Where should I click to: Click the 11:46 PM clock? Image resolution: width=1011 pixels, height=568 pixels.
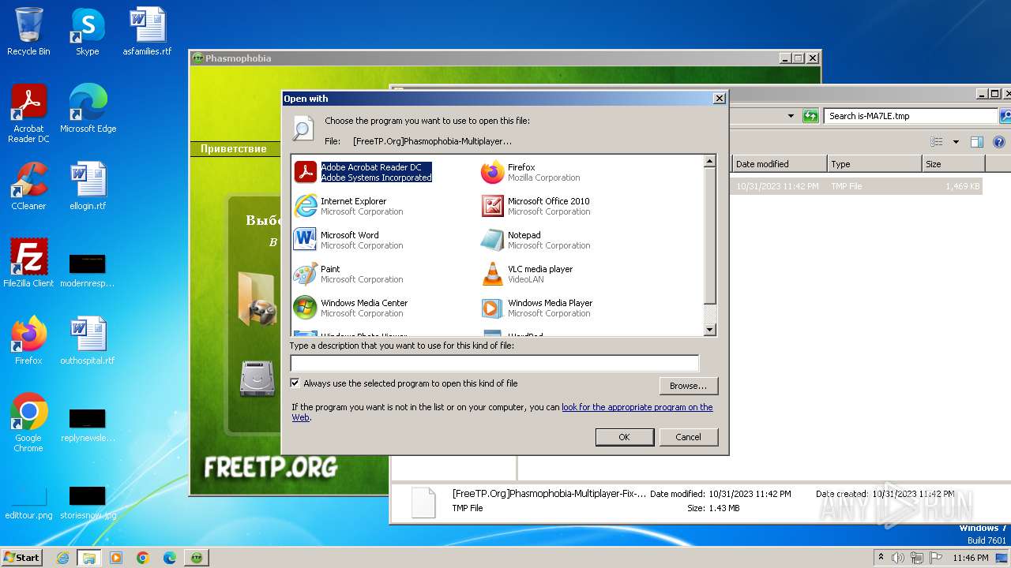[971, 558]
